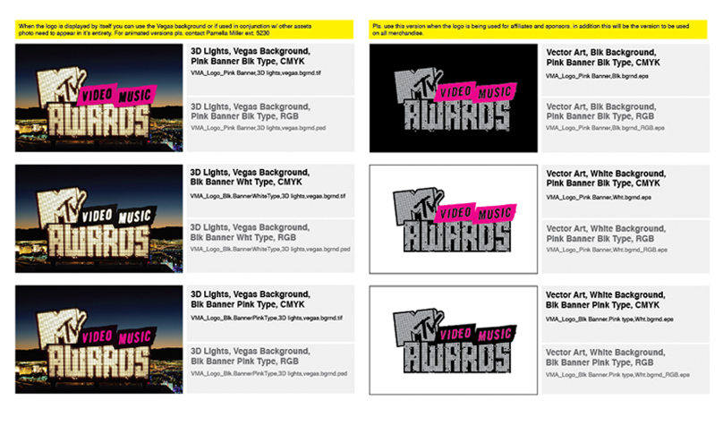
Task: Click the 'Vector Art, Blk Background, Pink Banner Blk Type, RGB' heading
Action: (x=601, y=112)
